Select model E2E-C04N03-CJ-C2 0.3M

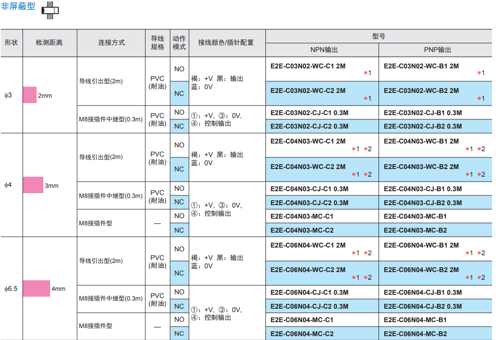pyautogui.click(x=309, y=203)
